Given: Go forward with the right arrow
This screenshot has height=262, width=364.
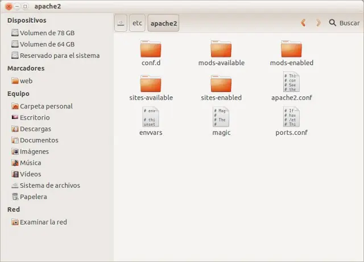Looking at the screenshot, I should [318, 23].
